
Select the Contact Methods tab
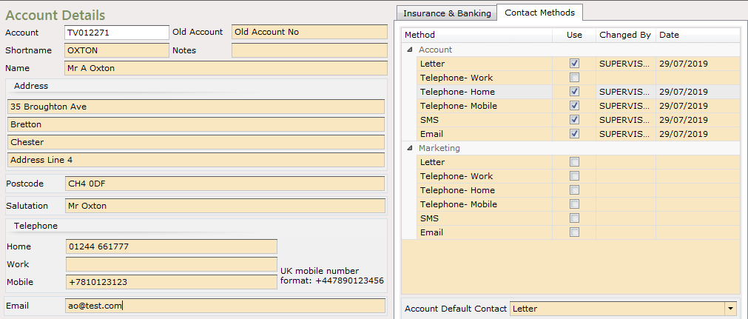[x=539, y=13]
